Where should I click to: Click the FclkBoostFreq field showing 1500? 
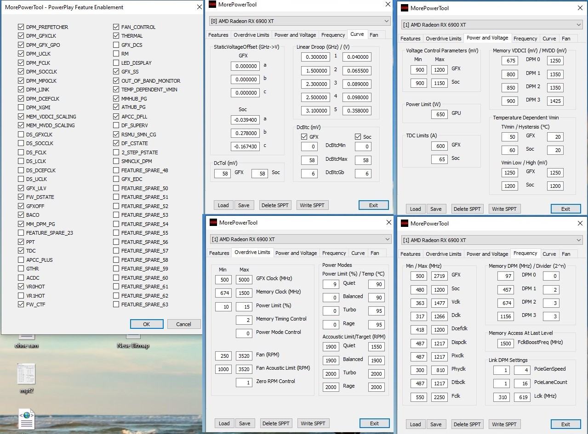click(505, 343)
